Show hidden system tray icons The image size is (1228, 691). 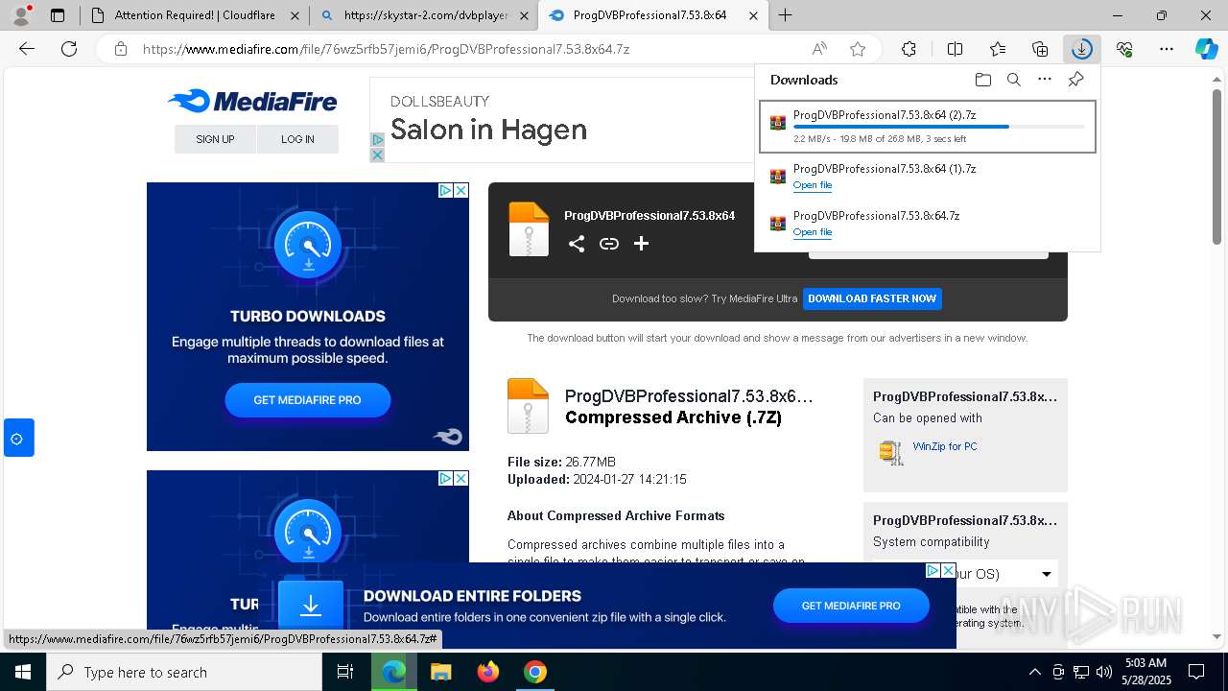(1034, 672)
